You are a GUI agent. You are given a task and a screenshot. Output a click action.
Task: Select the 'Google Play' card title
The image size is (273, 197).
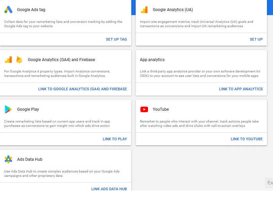[28, 109]
